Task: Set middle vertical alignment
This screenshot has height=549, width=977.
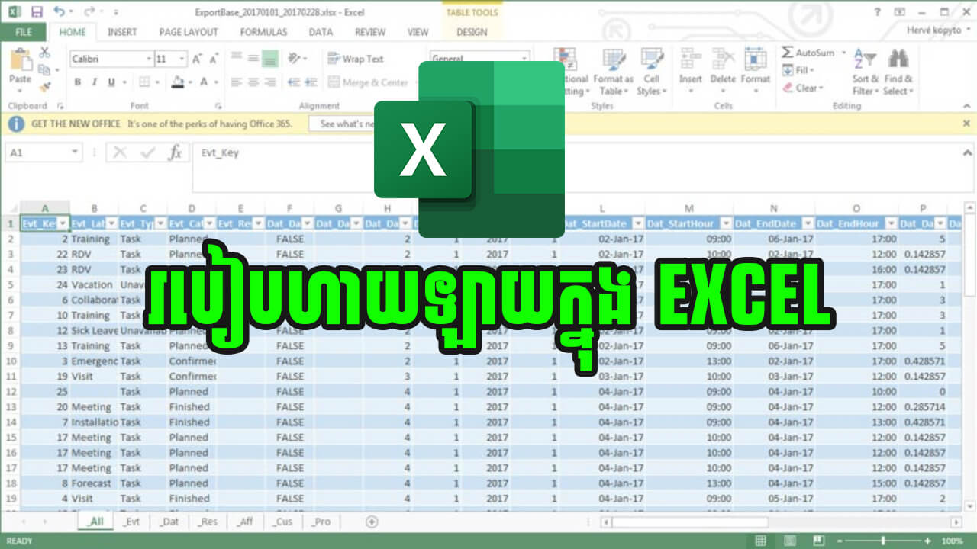Action: point(253,59)
